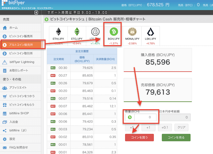This screenshot has width=213, height=154.
Task: Click the price 85,605 in BUY row
Action: point(88,76)
